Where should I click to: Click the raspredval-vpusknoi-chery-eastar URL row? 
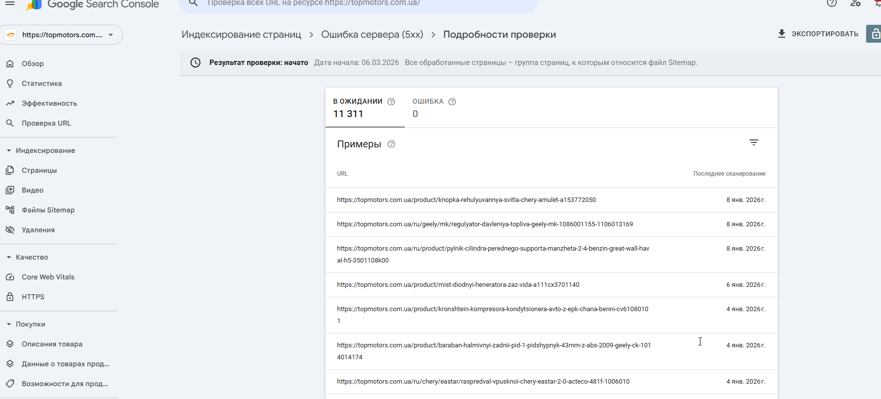552,382
